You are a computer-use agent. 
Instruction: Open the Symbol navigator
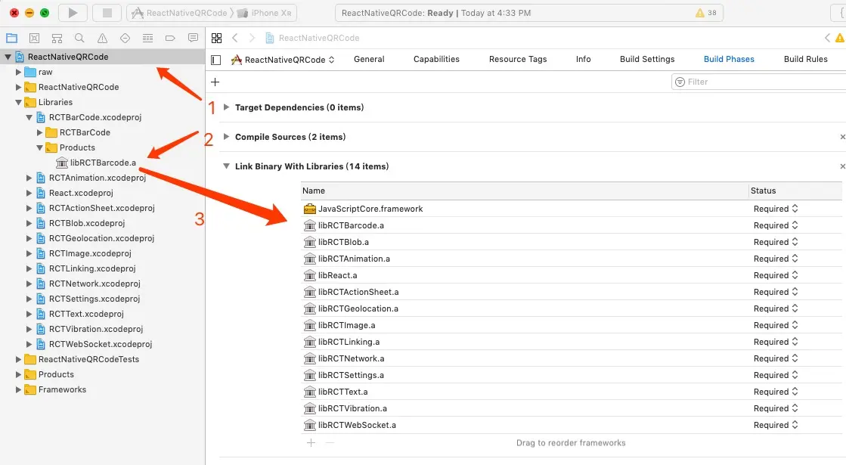point(57,38)
